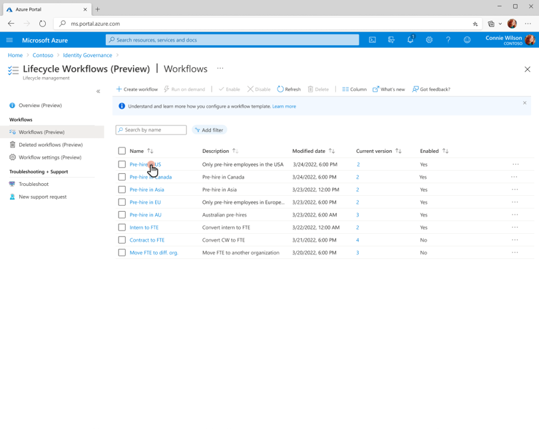Focus the Search by name field
Screen dimensions: 539x429
click(x=151, y=130)
